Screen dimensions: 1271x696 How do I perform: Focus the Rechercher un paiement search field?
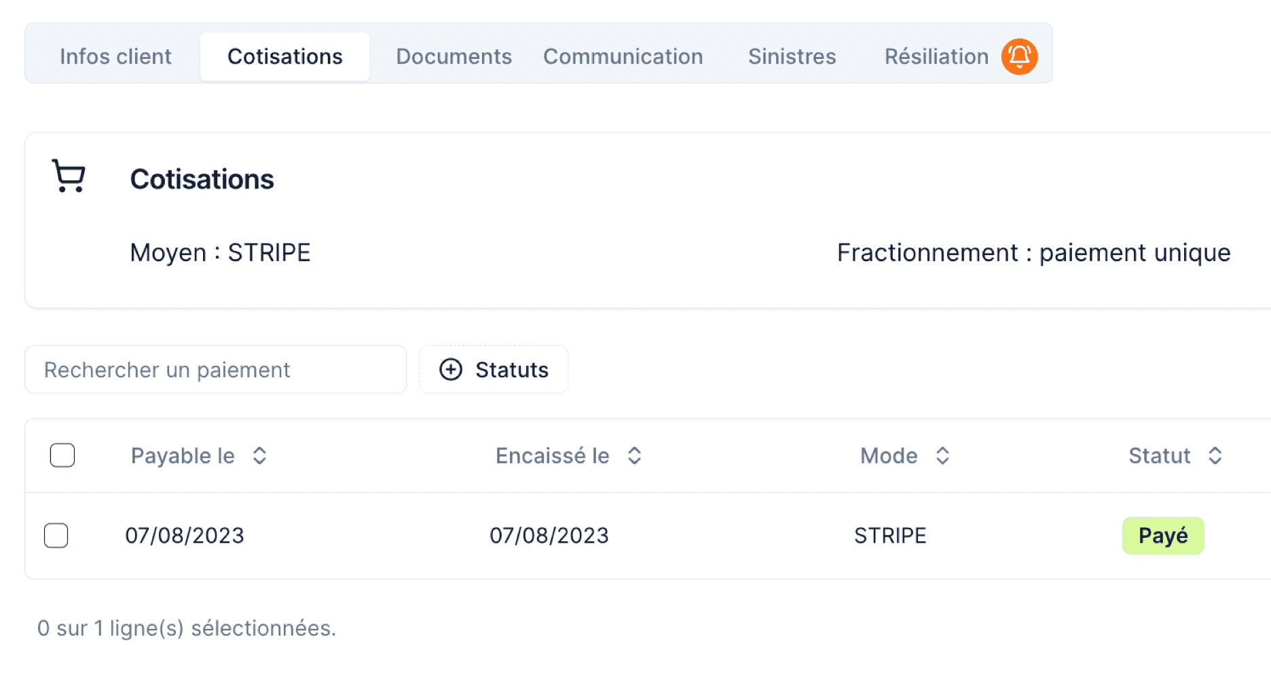216,370
